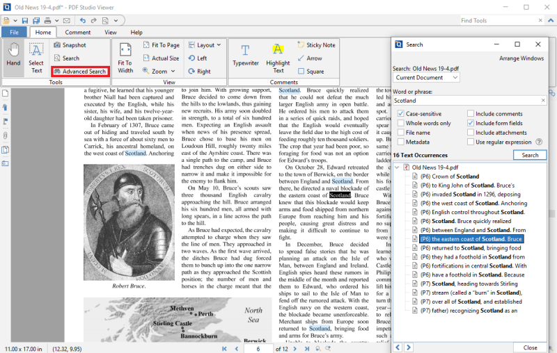Rotate page Right
The height and width of the screenshot is (353, 557).
click(200, 72)
